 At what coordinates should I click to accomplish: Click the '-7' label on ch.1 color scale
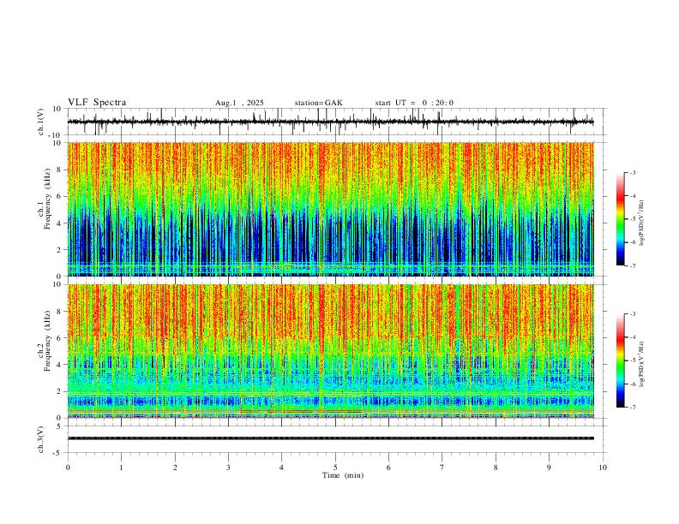pyautogui.click(x=633, y=266)
